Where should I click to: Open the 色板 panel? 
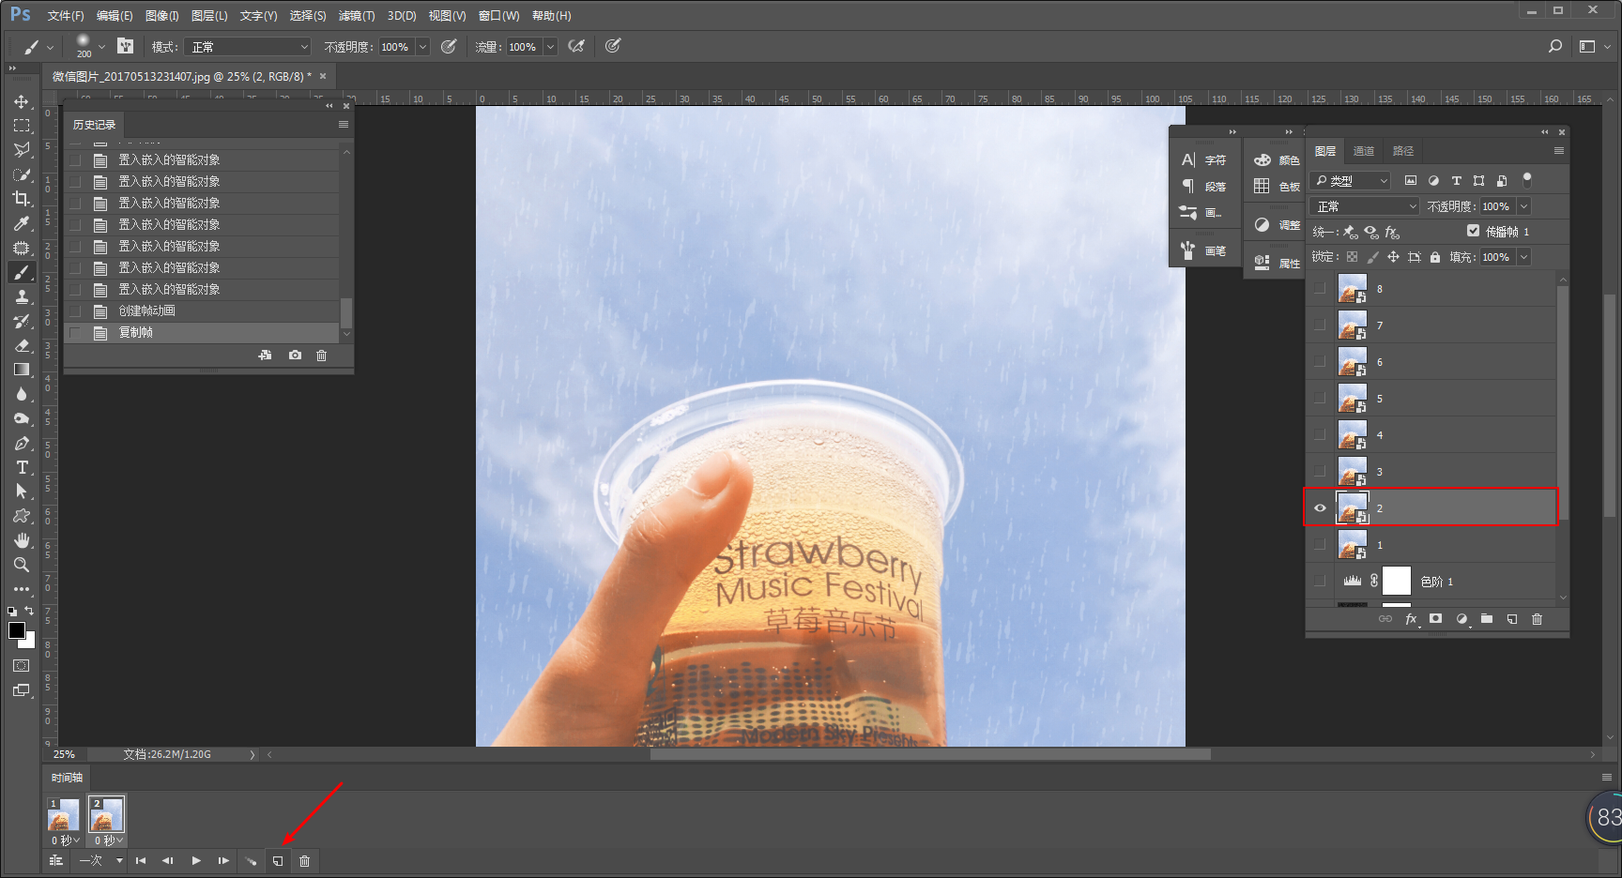[x=1277, y=187]
